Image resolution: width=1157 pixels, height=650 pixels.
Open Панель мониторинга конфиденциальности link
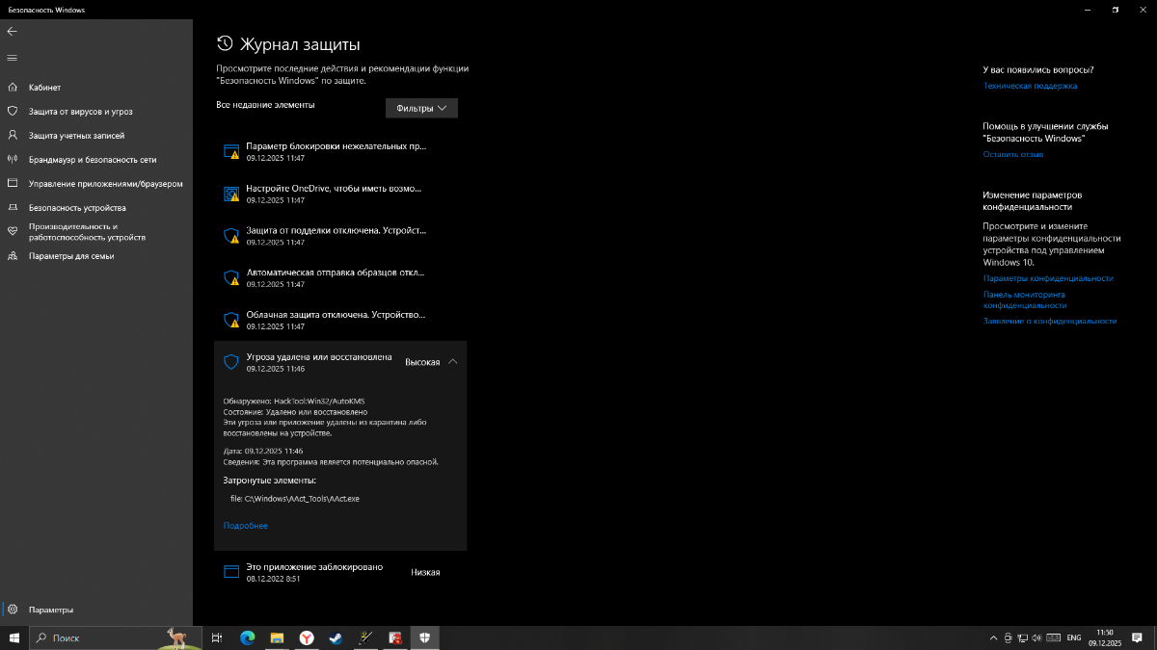[x=1024, y=299]
